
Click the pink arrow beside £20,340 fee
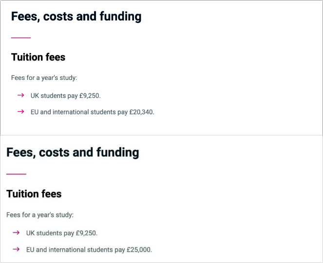[x=21, y=112]
